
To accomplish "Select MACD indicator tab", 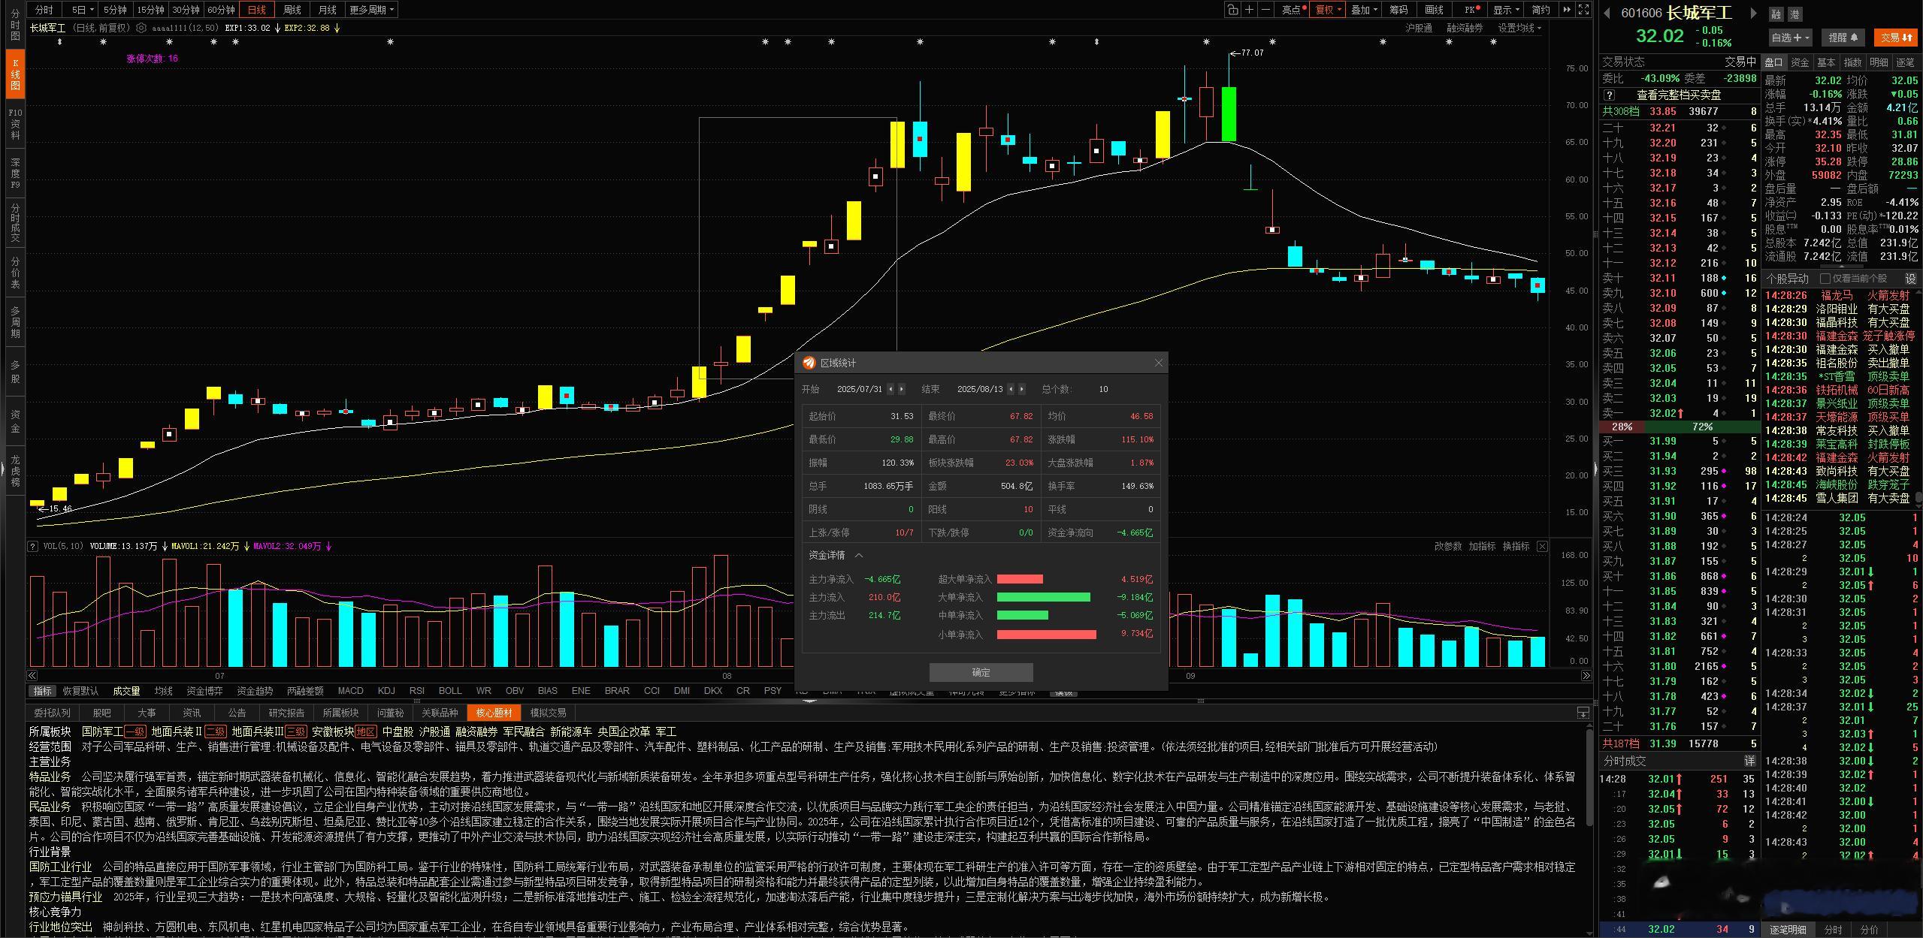I will tap(350, 691).
